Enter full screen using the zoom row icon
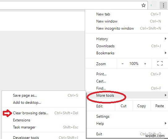The image size is (168, 139). click(160, 63)
